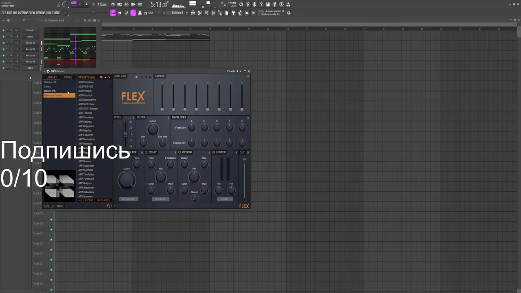This screenshot has width=521, height=293.
Task: Open the Ping pong delay mode dropdown
Action: pyautogui.click(x=160, y=199)
